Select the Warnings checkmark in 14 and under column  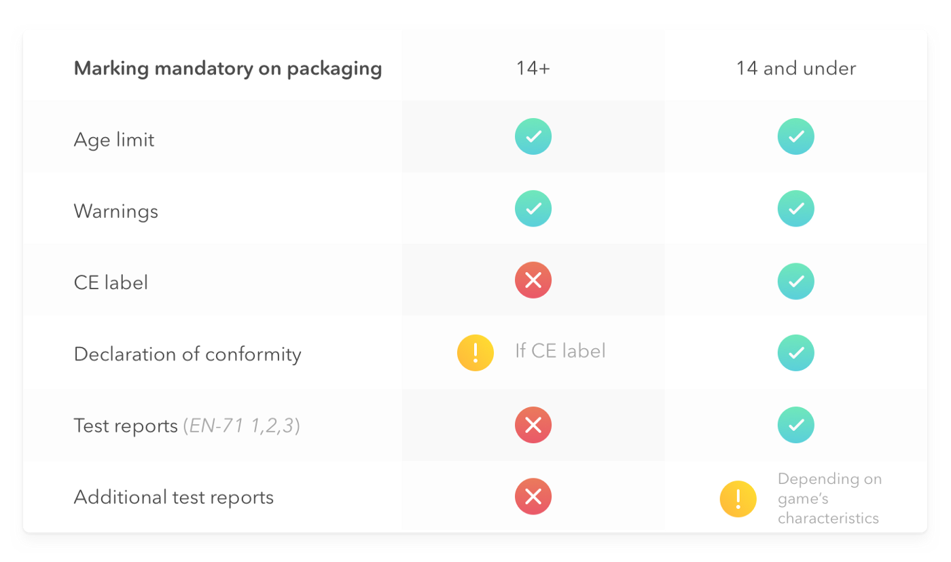coord(795,208)
